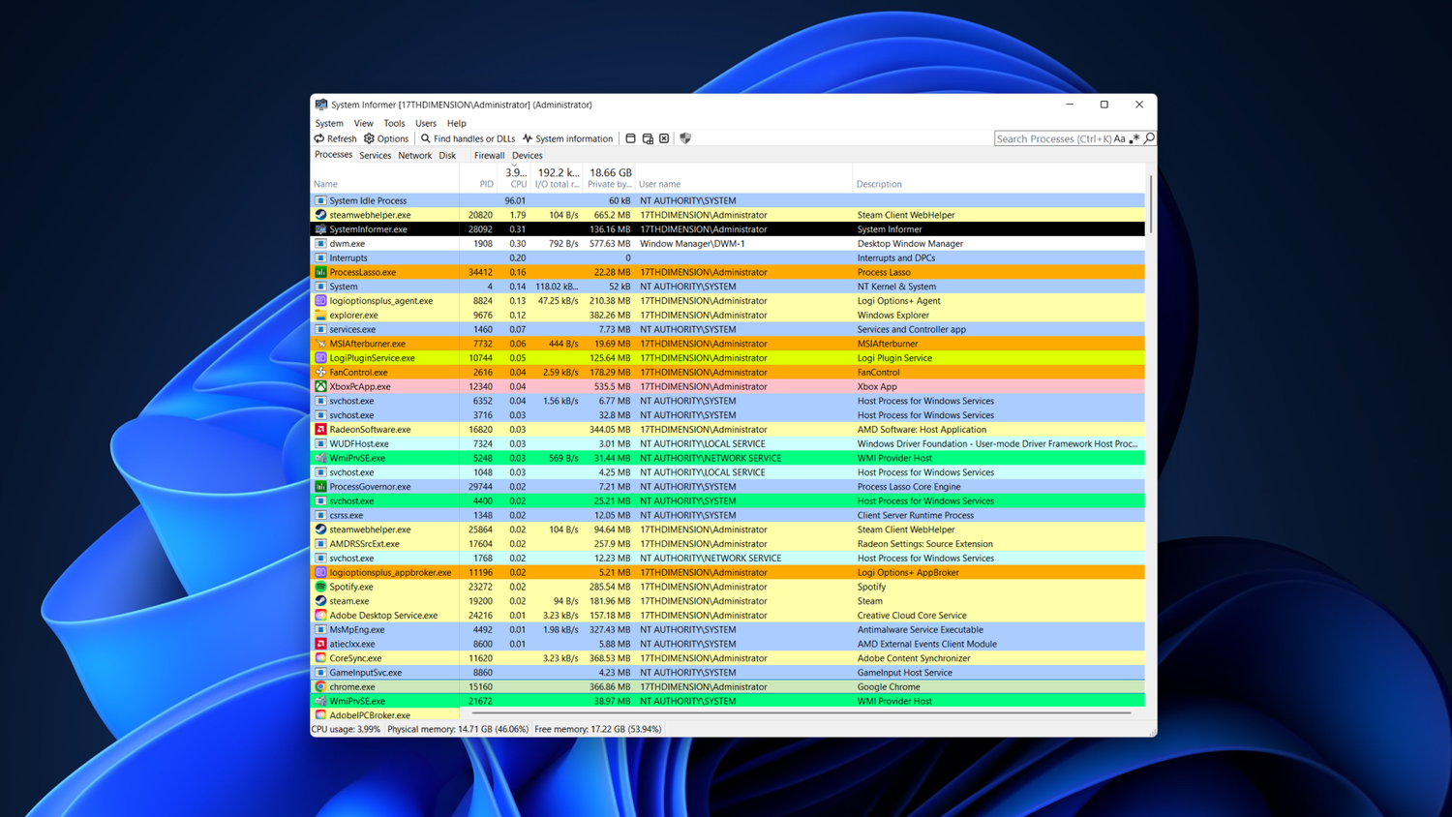Click the shield icon in toolbar

(x=685, y=138)
